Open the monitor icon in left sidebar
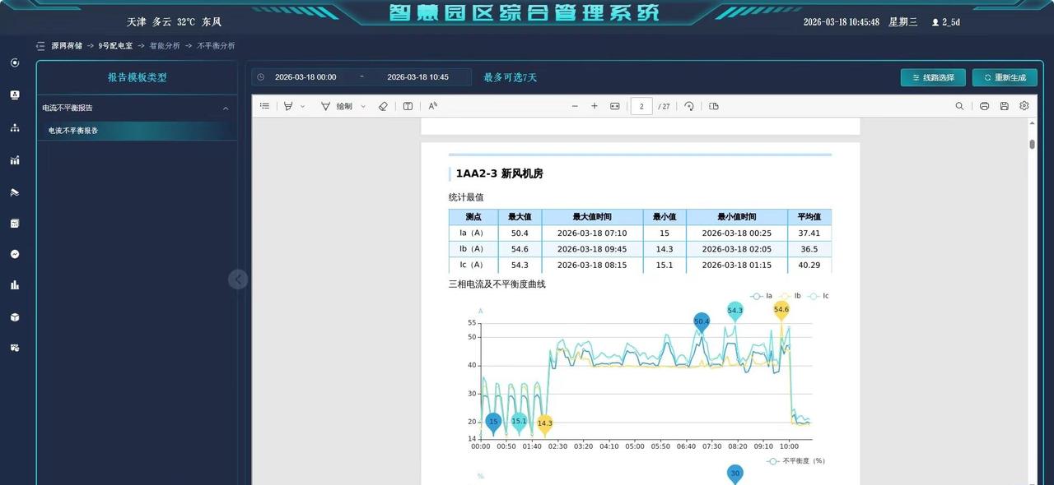Screen dimensions: 1054x485 [x=15, y=95]
